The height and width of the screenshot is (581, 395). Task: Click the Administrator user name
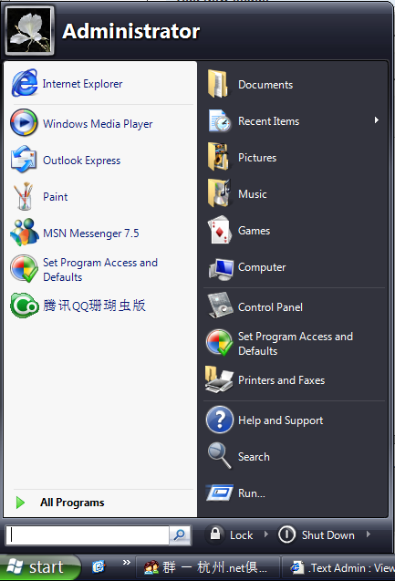pos(131,31)
